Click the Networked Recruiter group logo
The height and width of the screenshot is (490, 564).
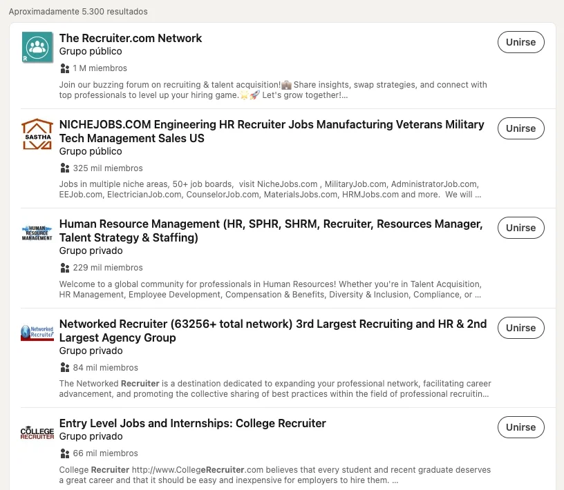[x=37, y=333]
